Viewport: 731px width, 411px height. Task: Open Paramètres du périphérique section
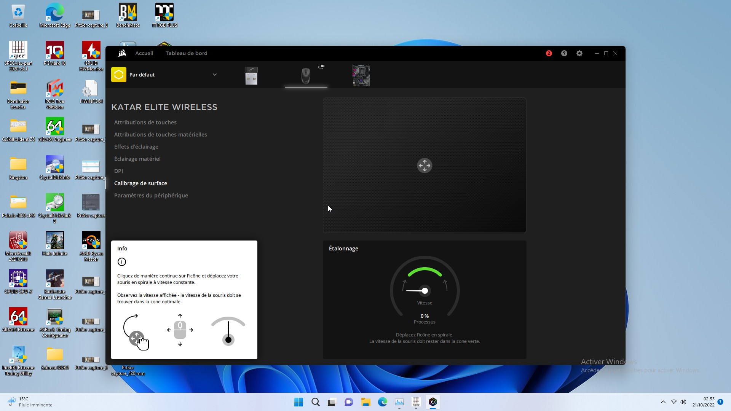point(151,195)
